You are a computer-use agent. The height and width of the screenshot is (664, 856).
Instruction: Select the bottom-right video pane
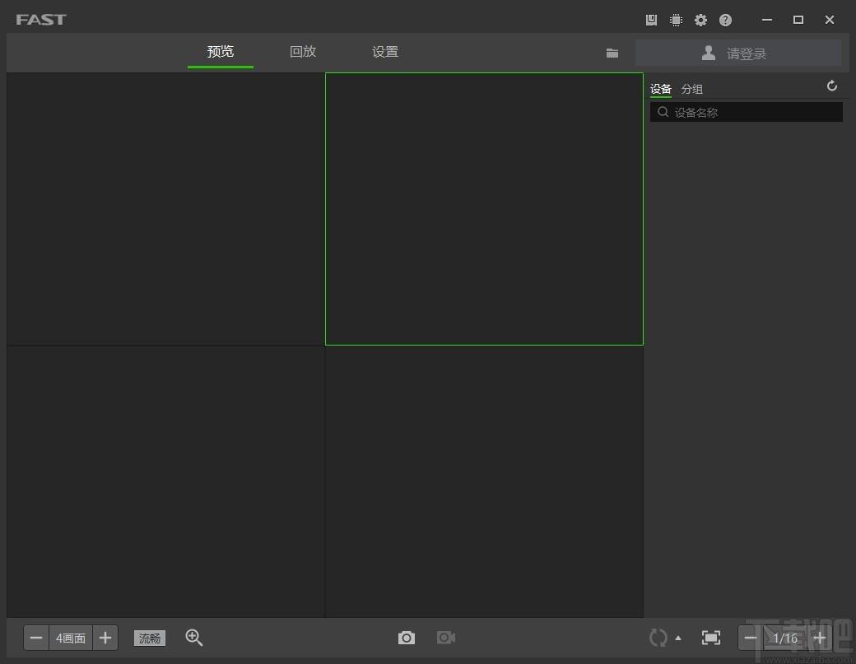pos(484,482)
